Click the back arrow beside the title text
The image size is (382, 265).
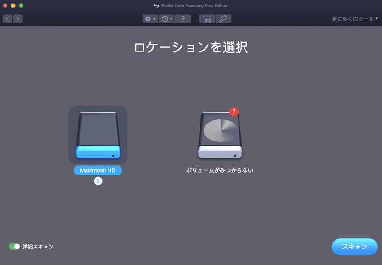[155, 6]
